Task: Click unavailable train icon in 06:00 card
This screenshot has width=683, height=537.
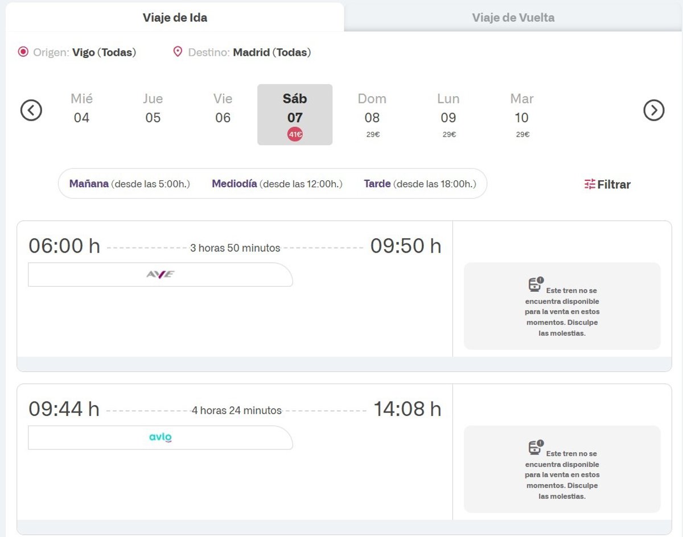Action: [536, 284]
